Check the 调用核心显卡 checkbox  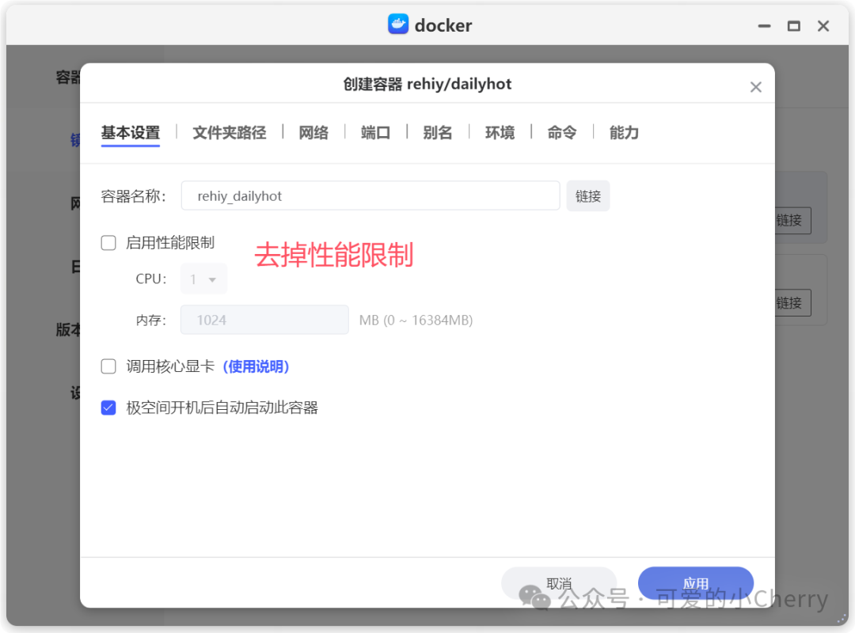108,366
